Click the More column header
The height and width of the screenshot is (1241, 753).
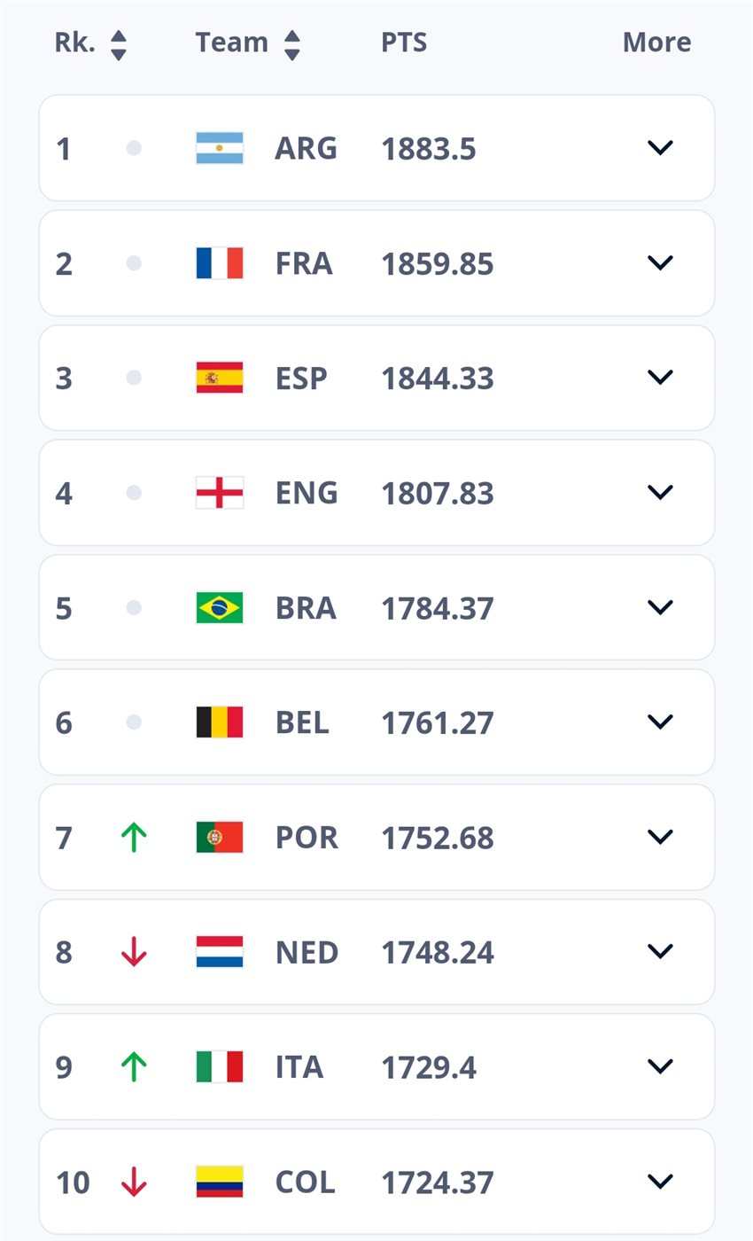coord(656,43)
